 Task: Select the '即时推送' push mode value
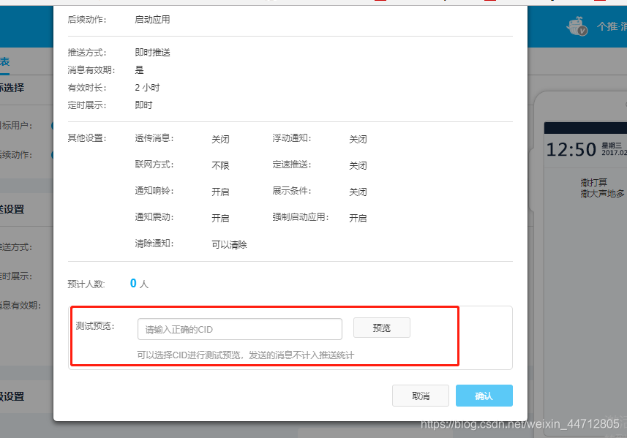[152, 53]
